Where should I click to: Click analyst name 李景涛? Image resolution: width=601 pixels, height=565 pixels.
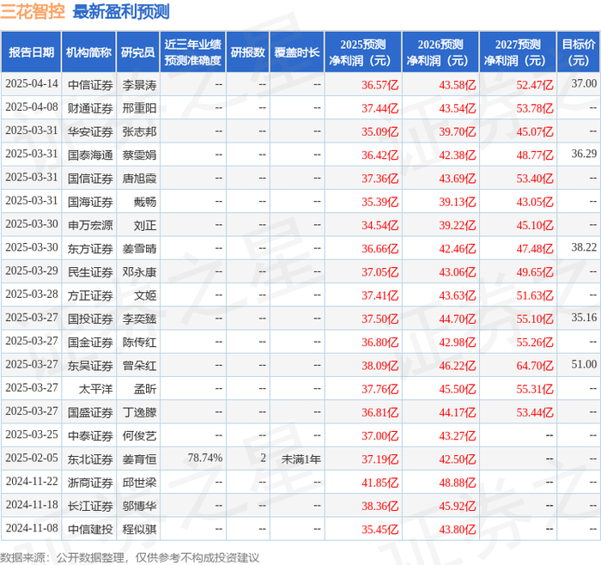point(139,85)
